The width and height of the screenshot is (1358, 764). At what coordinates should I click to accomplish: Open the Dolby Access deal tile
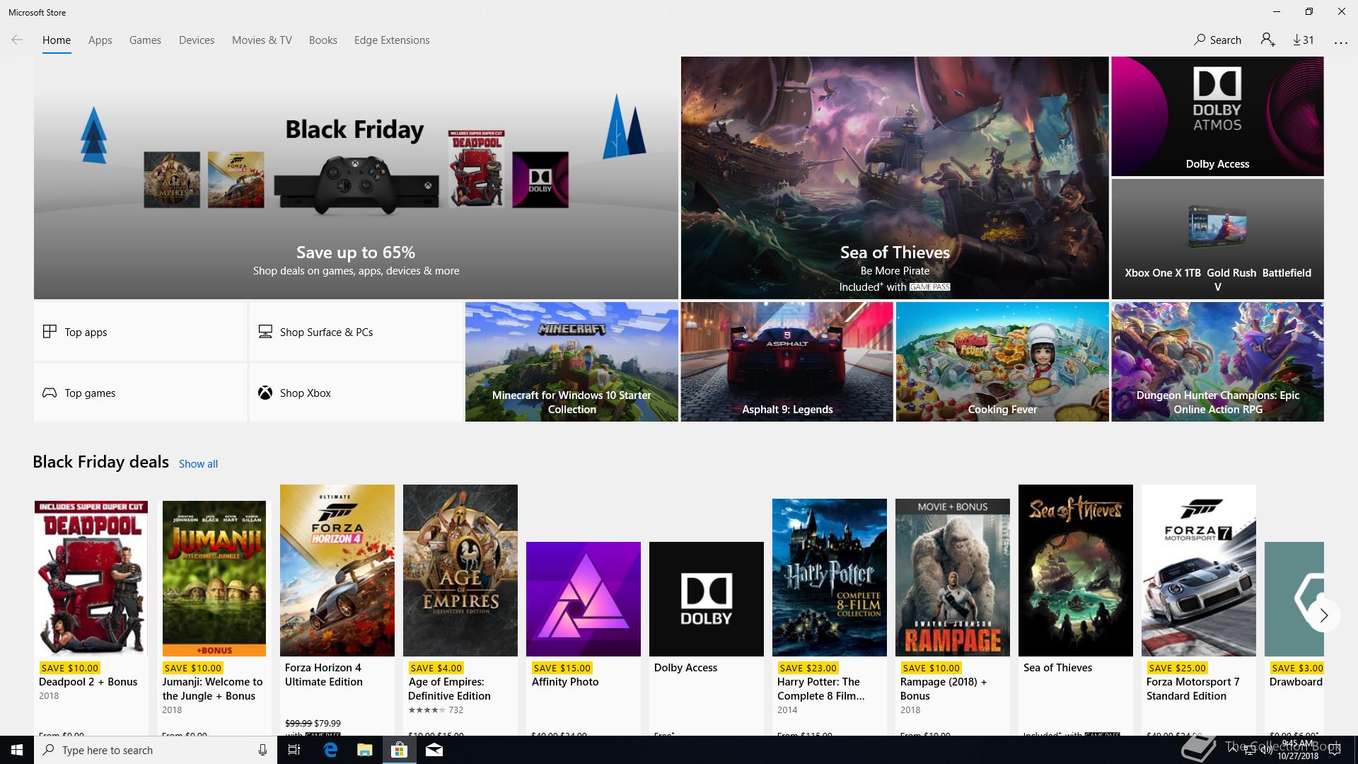coord(707,599)
